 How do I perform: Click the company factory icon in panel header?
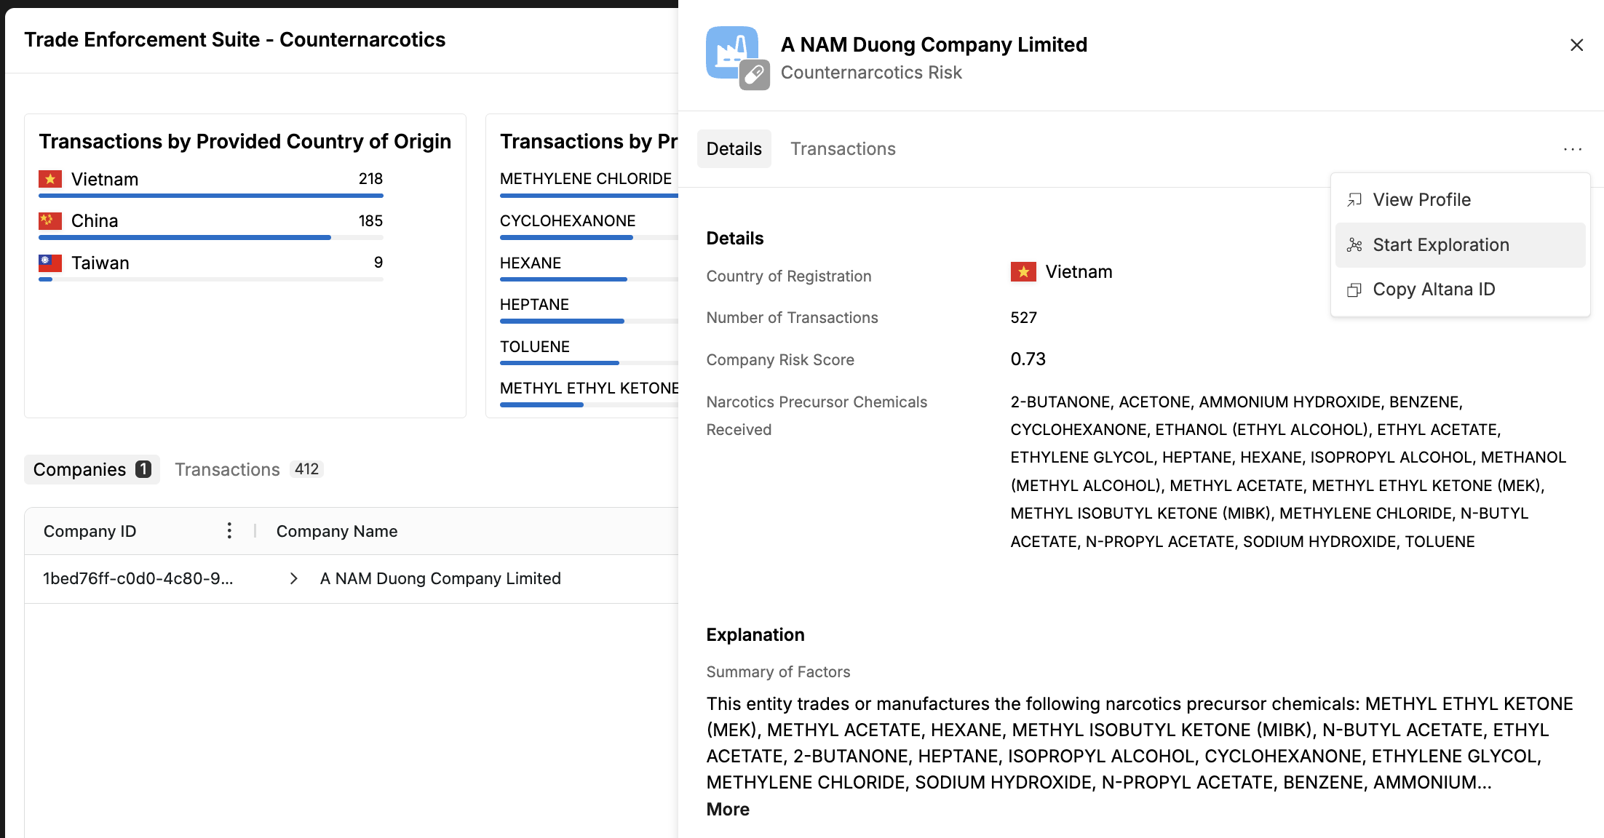[732, 52]
